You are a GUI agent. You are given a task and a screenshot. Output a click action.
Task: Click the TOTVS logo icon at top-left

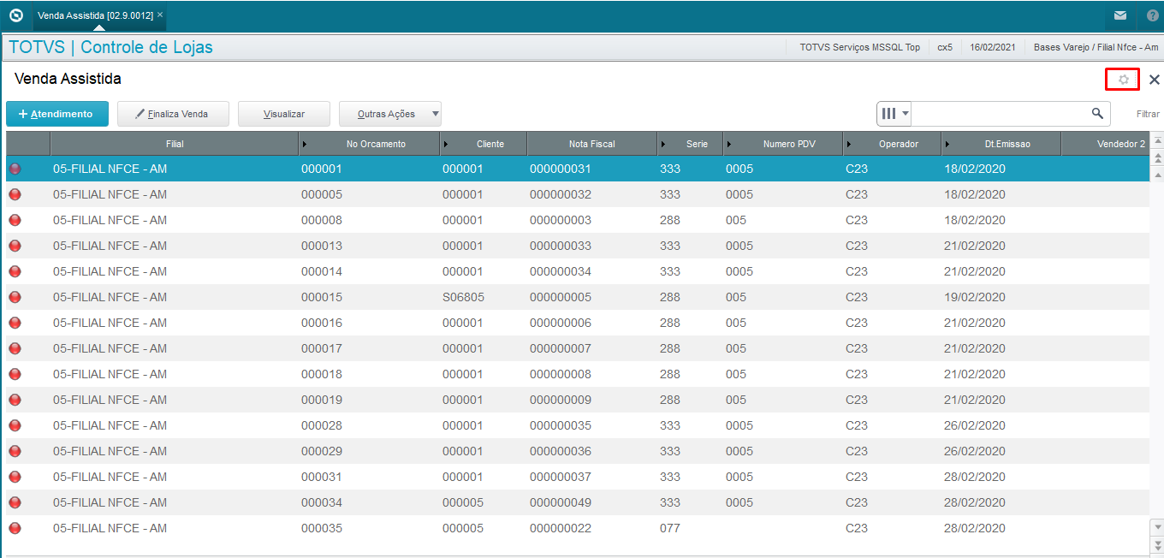(15, 15)
